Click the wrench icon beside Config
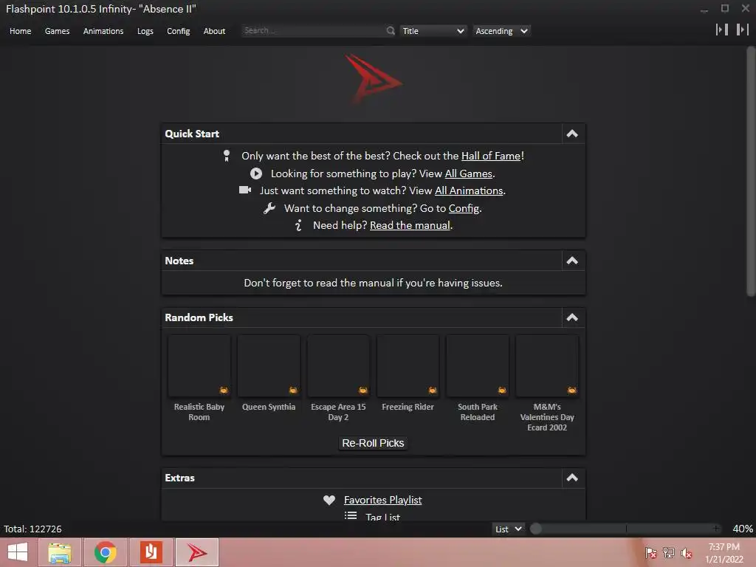This screenshot has height=567, width=756. pyautogui.click(x=269, y=208)
